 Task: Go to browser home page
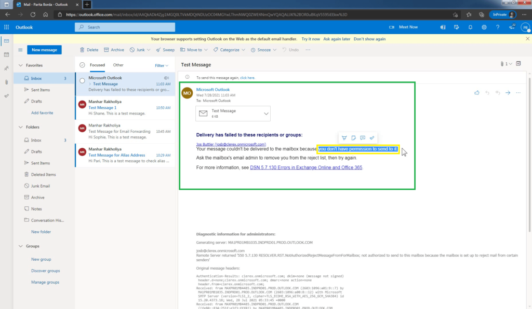46,15
